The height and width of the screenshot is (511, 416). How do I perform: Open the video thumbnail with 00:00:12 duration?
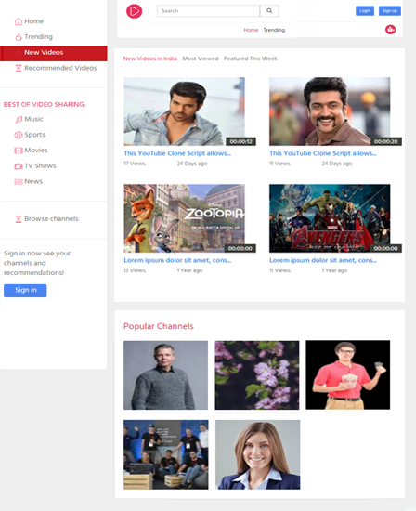(185, 111)
